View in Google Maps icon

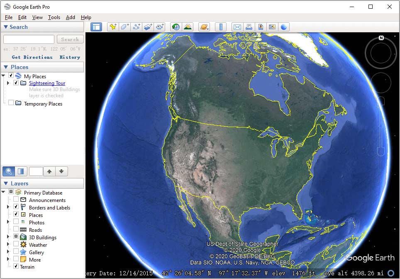pos(272,27)
